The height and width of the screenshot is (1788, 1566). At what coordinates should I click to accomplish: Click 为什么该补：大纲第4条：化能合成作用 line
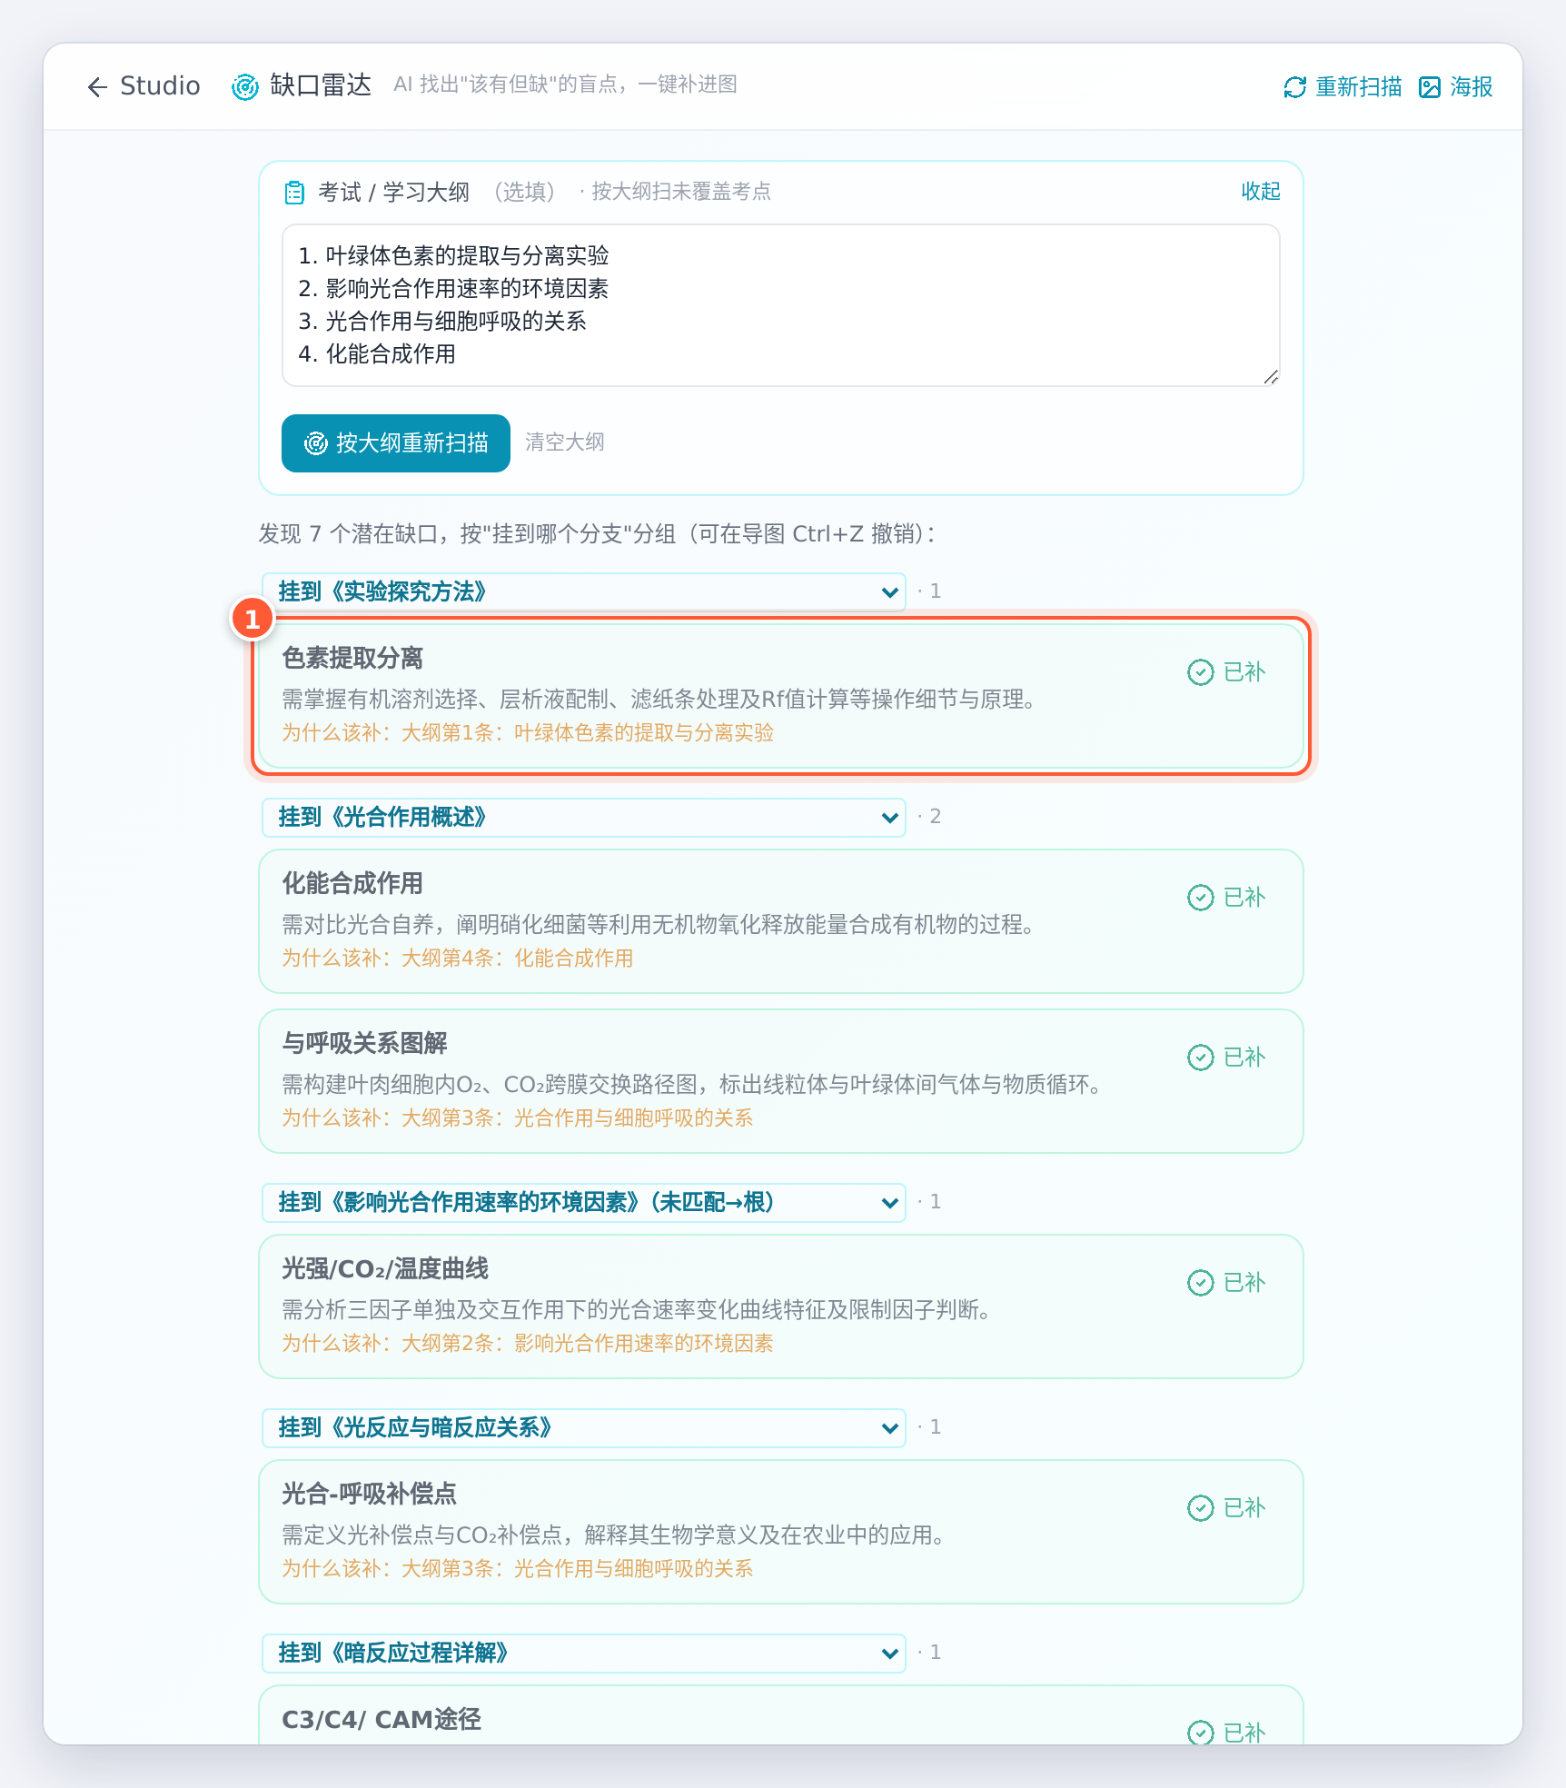pyautogui.click(x=458, y=959)
